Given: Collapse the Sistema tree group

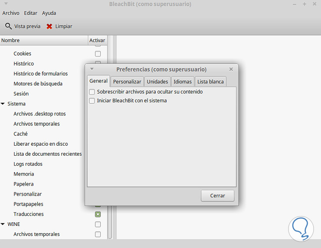Looking at the screenshot, I should pyautogui.click(x=3, y=104).
